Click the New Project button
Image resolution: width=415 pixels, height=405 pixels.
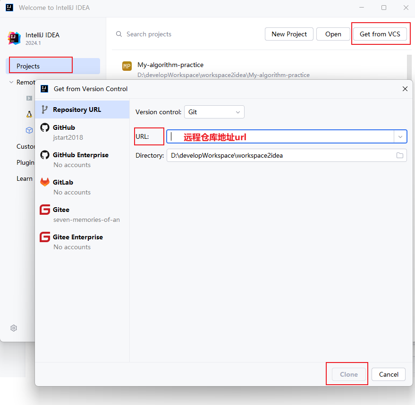click(289, 34)
